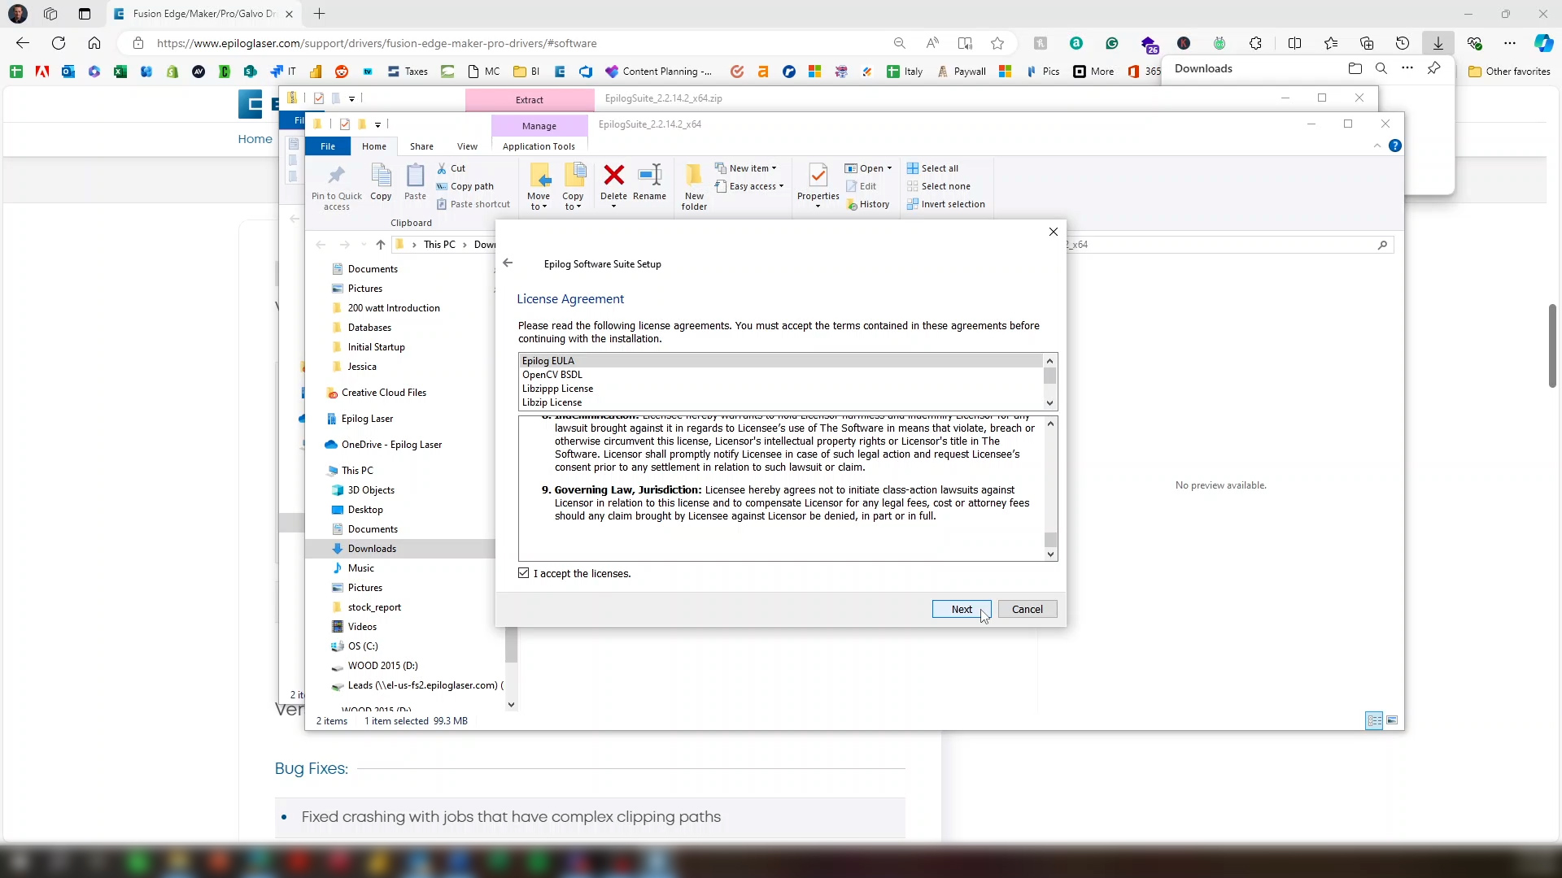This screenshot has height=878, width=1562.
Task: Open browser Downloads toolbar icon
Action: pos(1438,43)
